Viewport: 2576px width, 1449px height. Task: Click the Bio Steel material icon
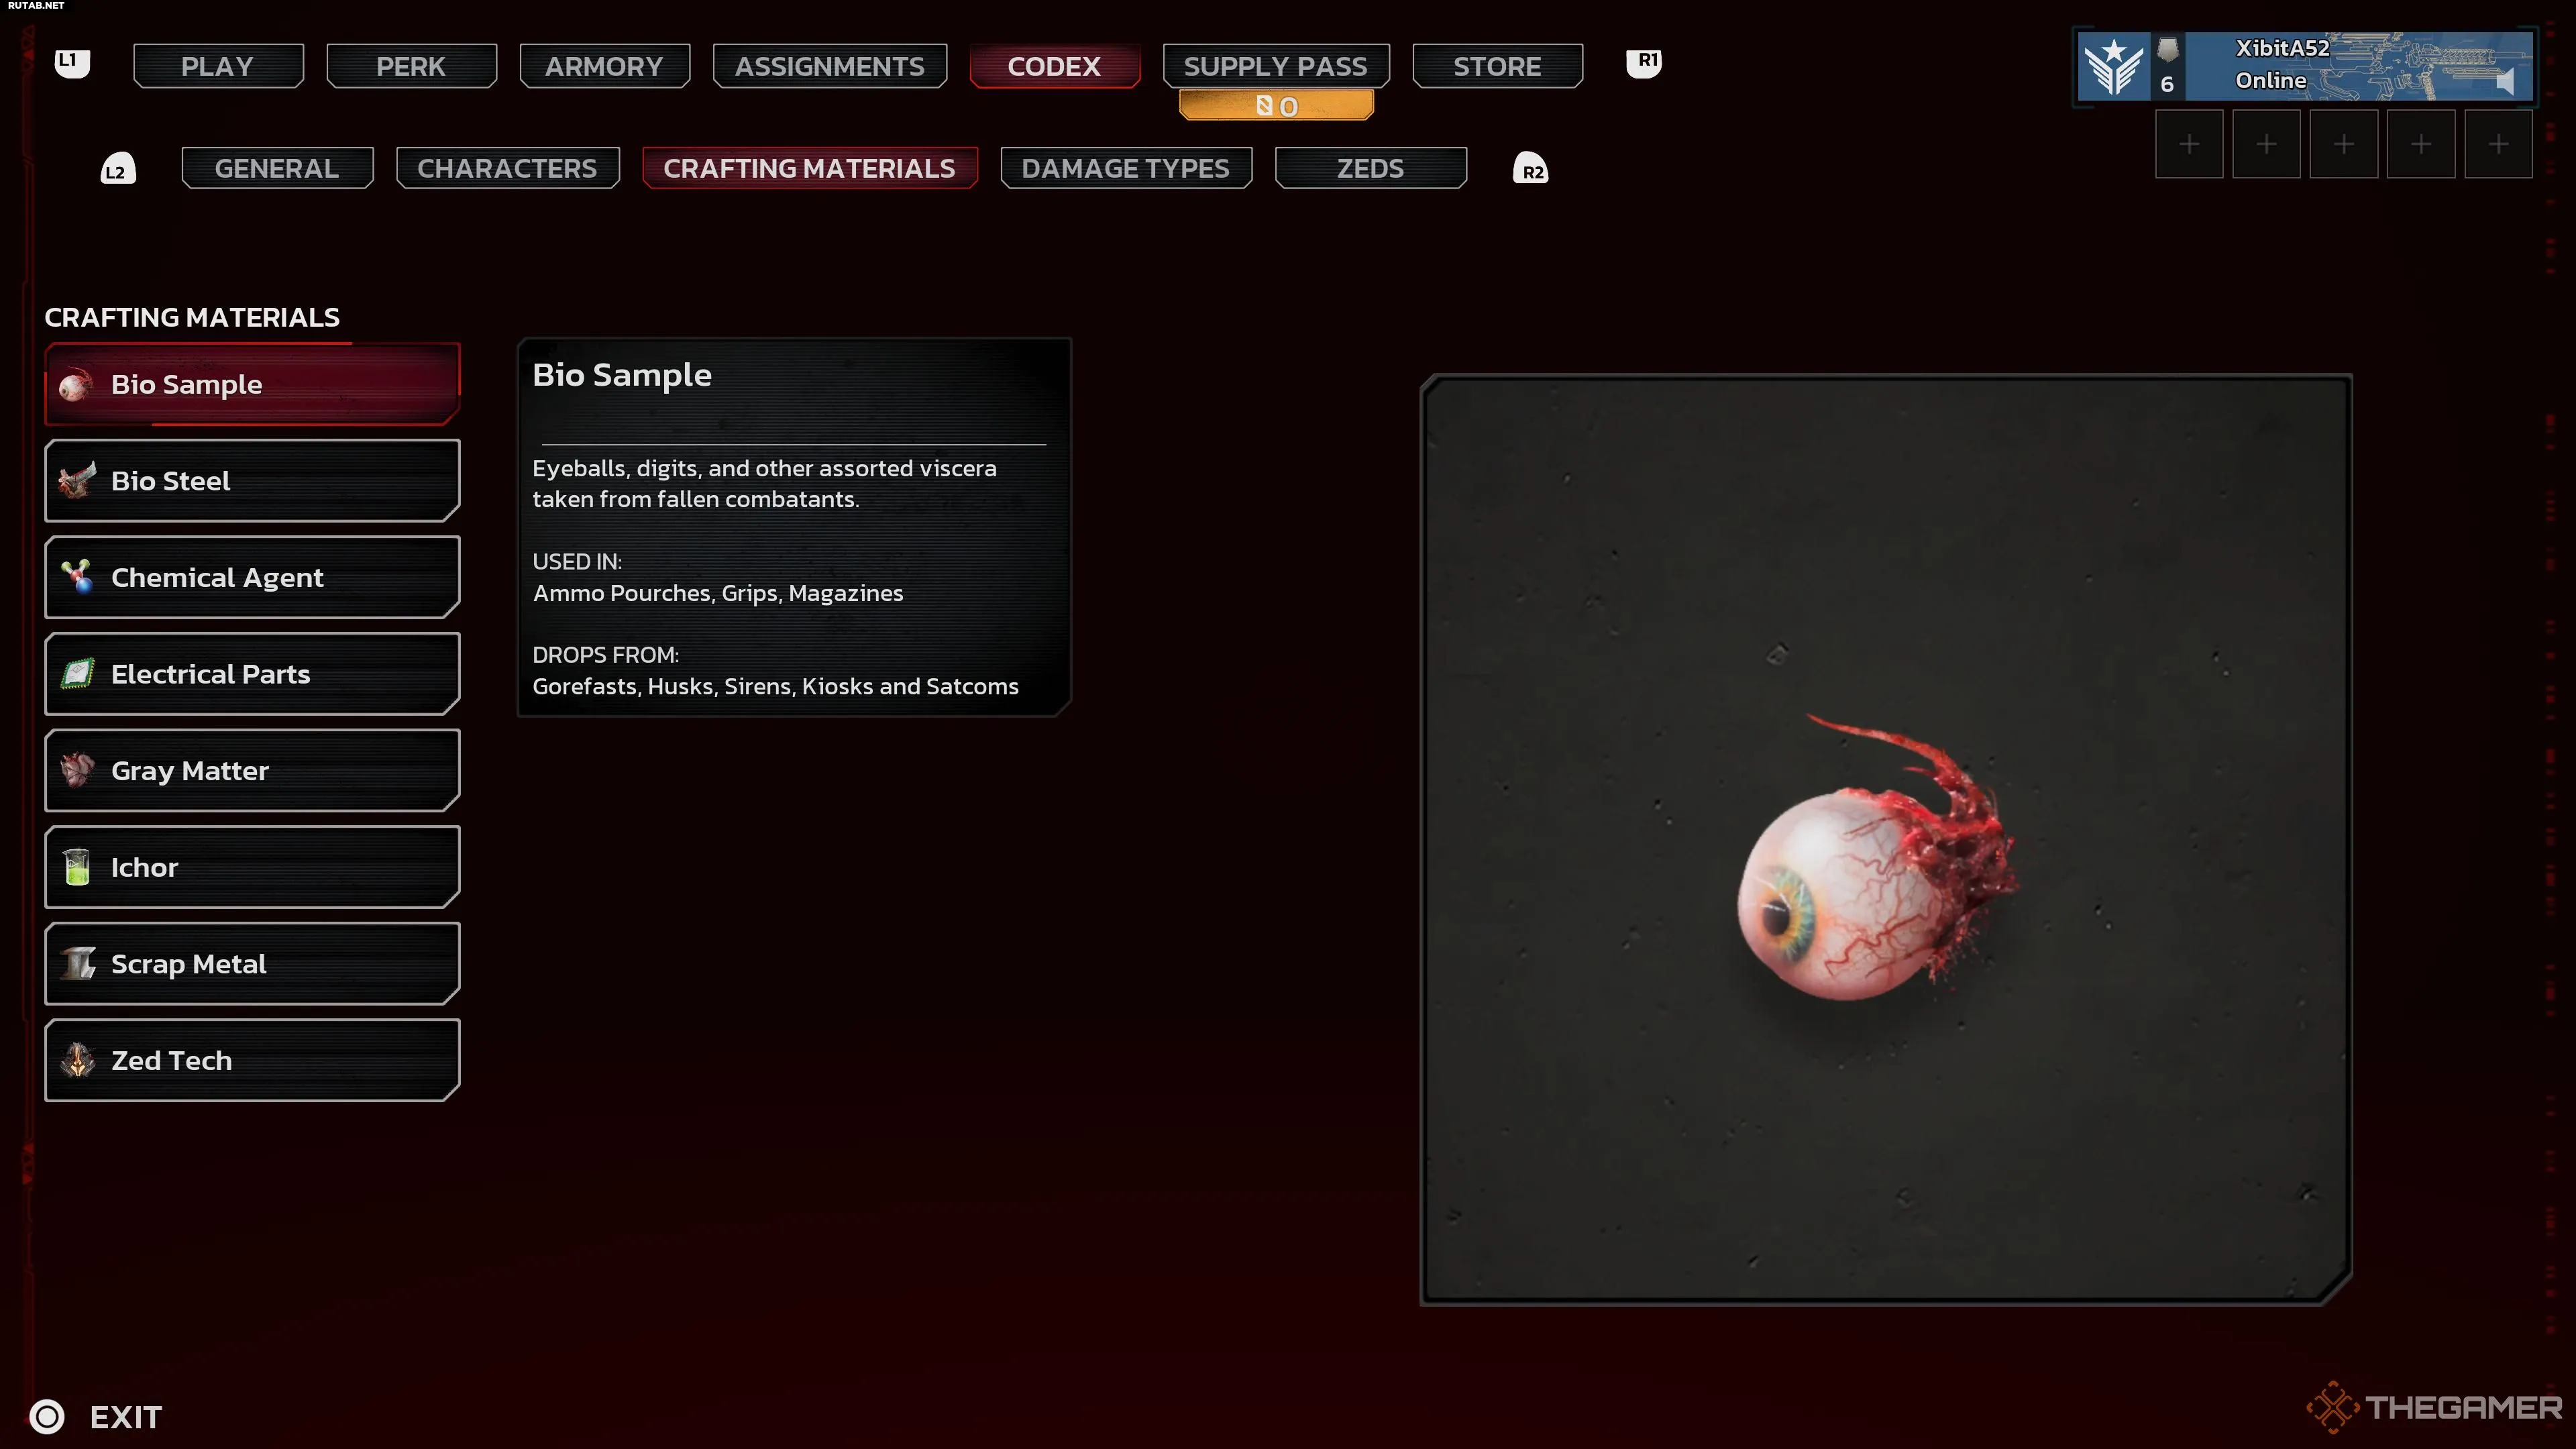click(x=76, y=481)
